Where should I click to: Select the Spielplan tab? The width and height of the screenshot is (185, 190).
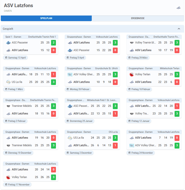click(46, 18)
